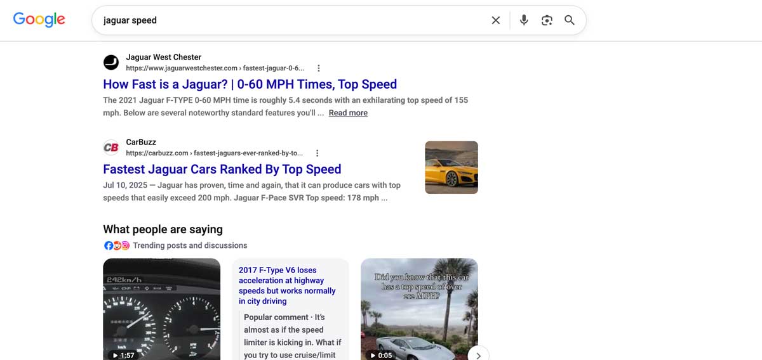Click What people are saying heading
The image size is (762, 360).
click(x=163, y=229)
